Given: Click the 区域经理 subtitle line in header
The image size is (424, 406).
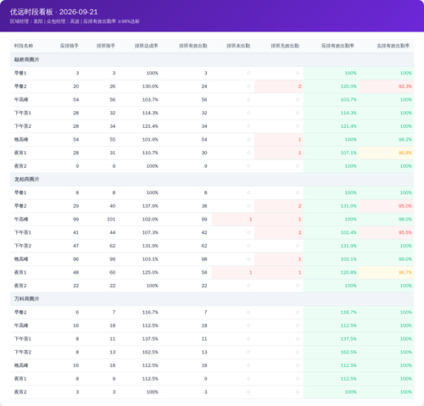Looking at the screenshot, I should (x=75, y=21).
